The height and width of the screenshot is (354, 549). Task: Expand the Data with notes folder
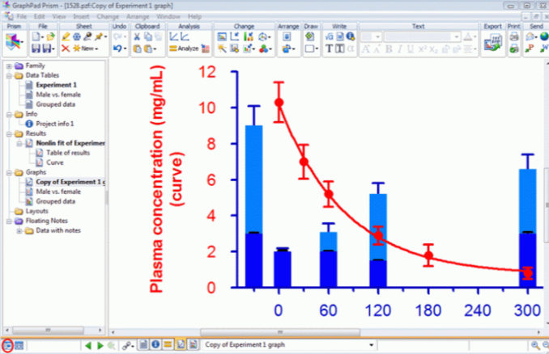19,230
